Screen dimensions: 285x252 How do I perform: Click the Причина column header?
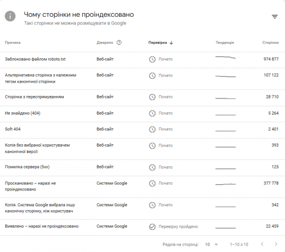pyautogui.click(x=13, y=43)
